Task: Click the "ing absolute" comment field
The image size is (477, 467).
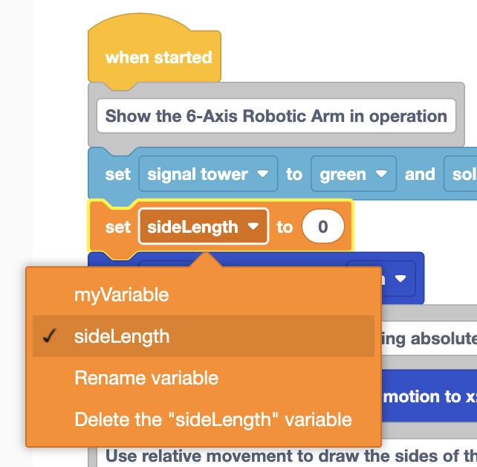Action: click(x=429, y=338)
